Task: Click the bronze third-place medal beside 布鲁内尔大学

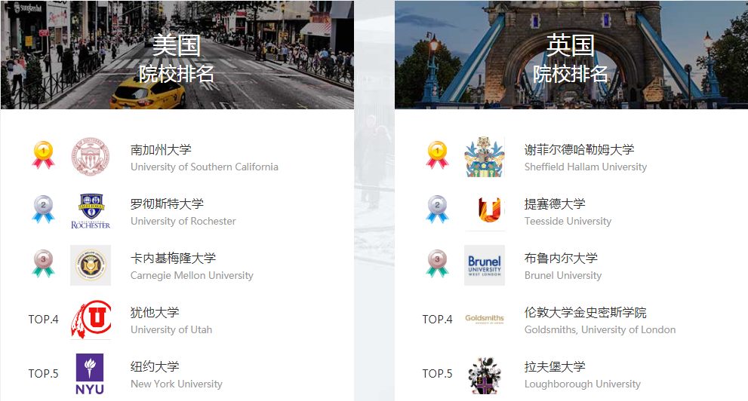Action: pos(438,263)
